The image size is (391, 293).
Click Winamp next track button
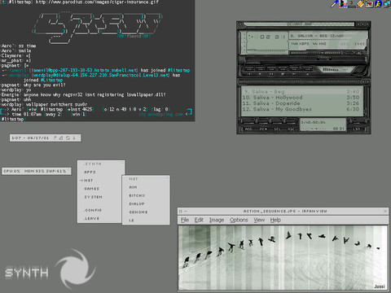point(294,71)
